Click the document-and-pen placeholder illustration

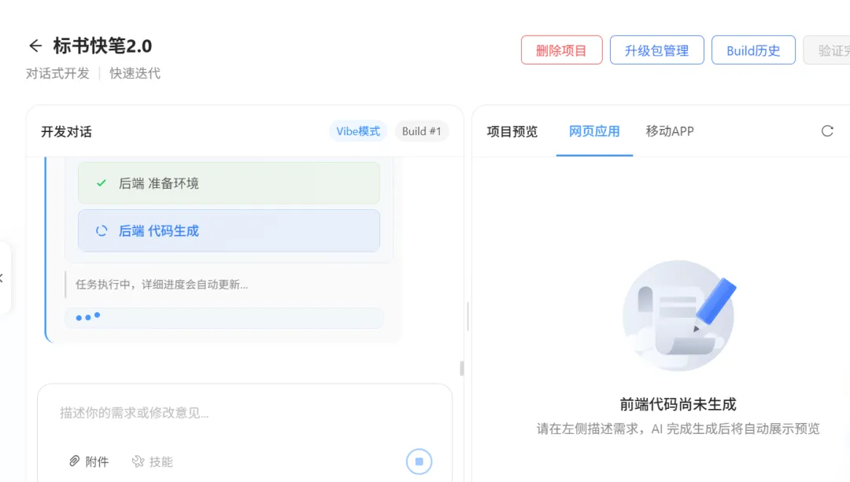coord(678,315)
